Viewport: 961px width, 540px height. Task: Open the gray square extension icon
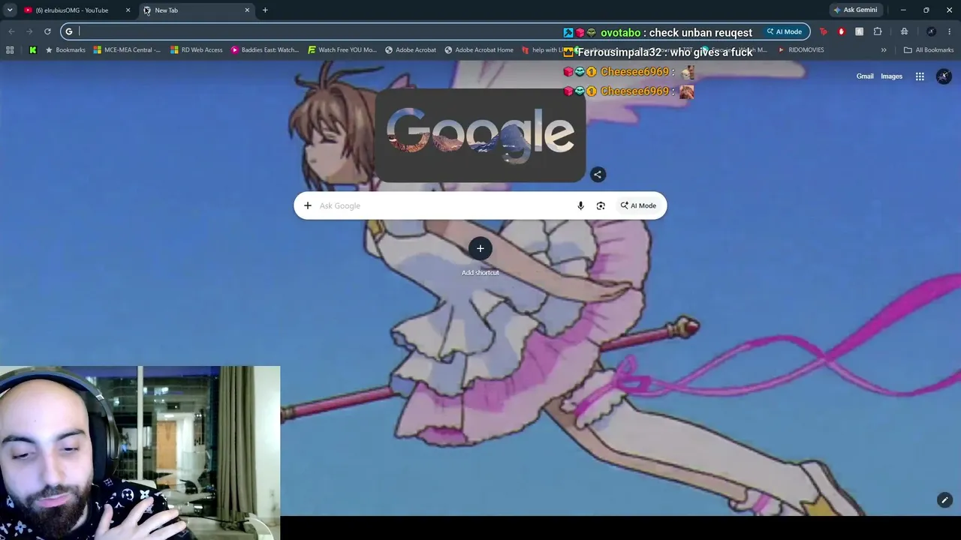[x=860, y=31]
